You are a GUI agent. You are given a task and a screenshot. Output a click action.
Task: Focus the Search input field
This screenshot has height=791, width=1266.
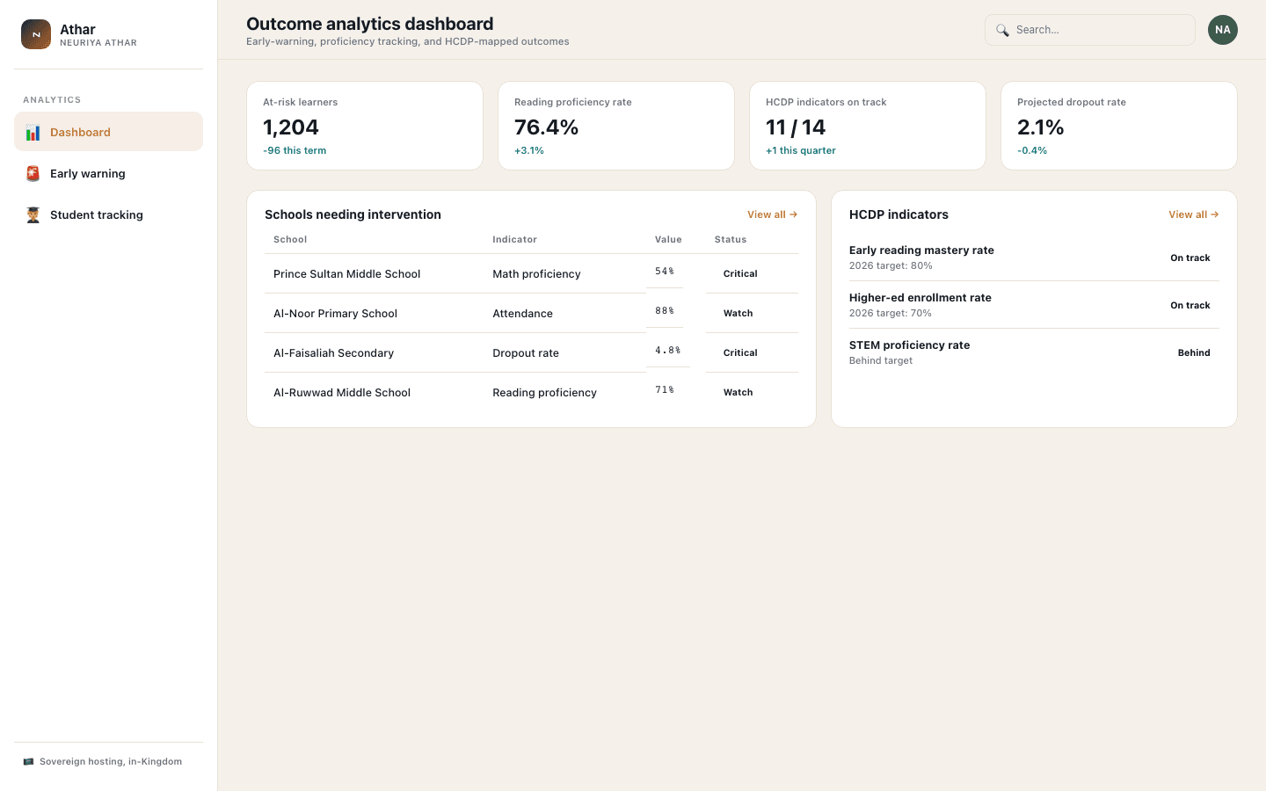1090,30
